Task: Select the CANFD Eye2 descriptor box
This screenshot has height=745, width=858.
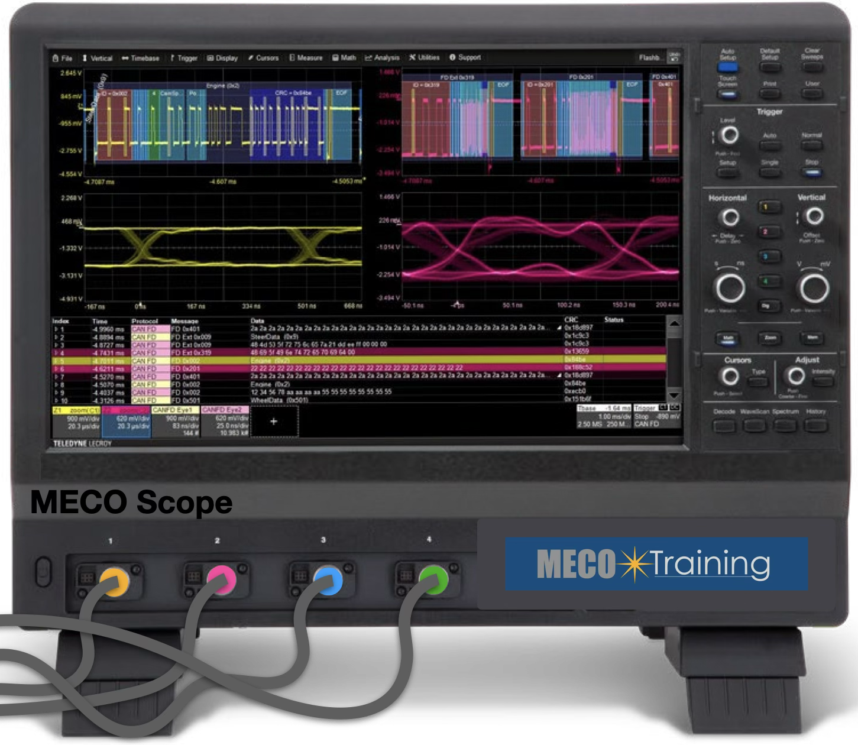Action: point(225,422)
